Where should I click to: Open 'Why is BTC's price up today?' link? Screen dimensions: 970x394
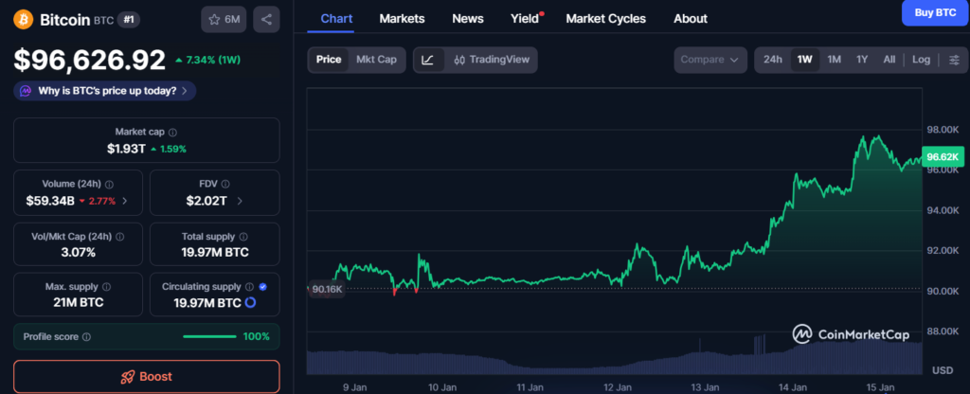[x=106, y=91]
